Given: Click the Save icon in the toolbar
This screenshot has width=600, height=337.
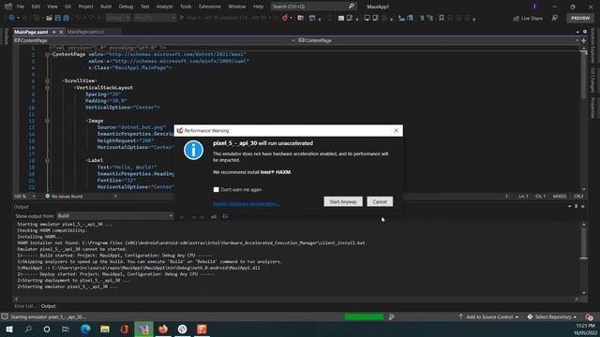Looking at the screenshot, I should 58,18.
